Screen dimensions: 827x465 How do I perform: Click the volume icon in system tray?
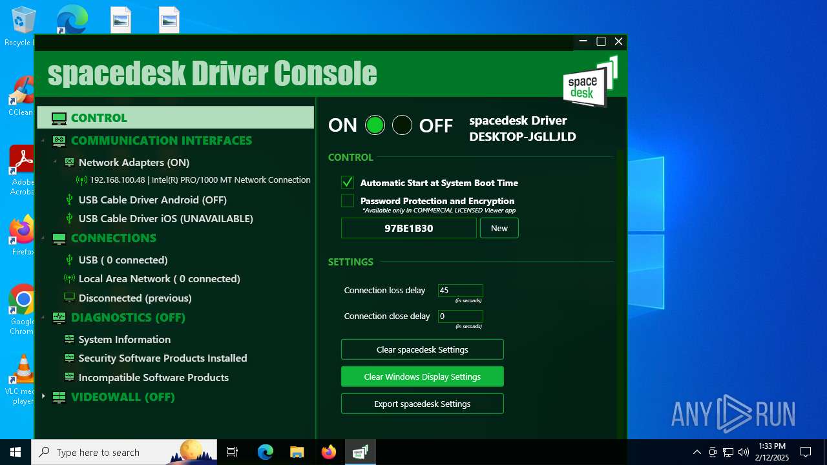click(744, 452)
